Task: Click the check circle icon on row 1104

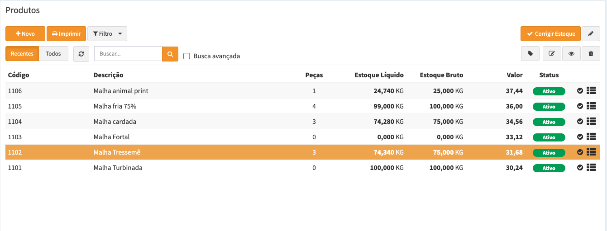Action: click(580, 122)
